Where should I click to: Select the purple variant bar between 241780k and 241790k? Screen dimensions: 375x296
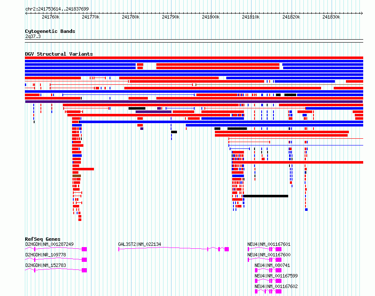click(153, 112)
